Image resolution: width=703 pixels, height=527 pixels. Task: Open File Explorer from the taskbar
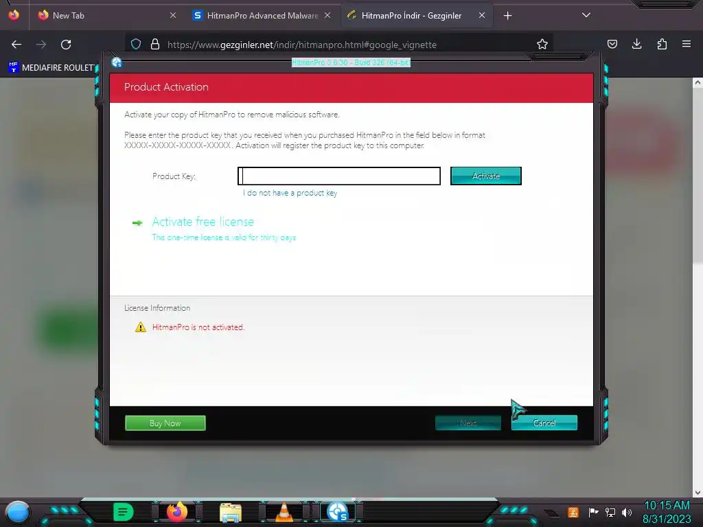231,513
